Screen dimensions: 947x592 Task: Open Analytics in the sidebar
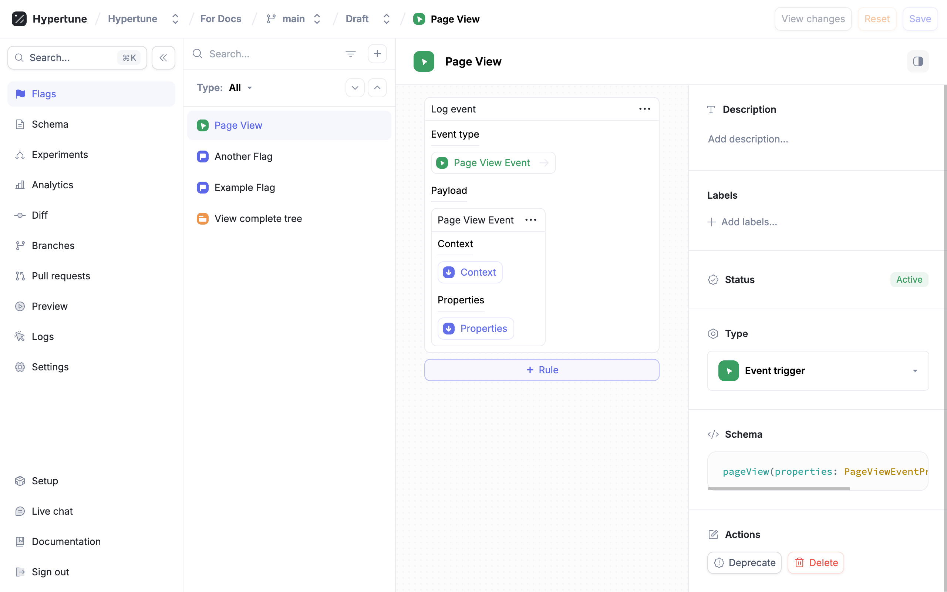52,185
